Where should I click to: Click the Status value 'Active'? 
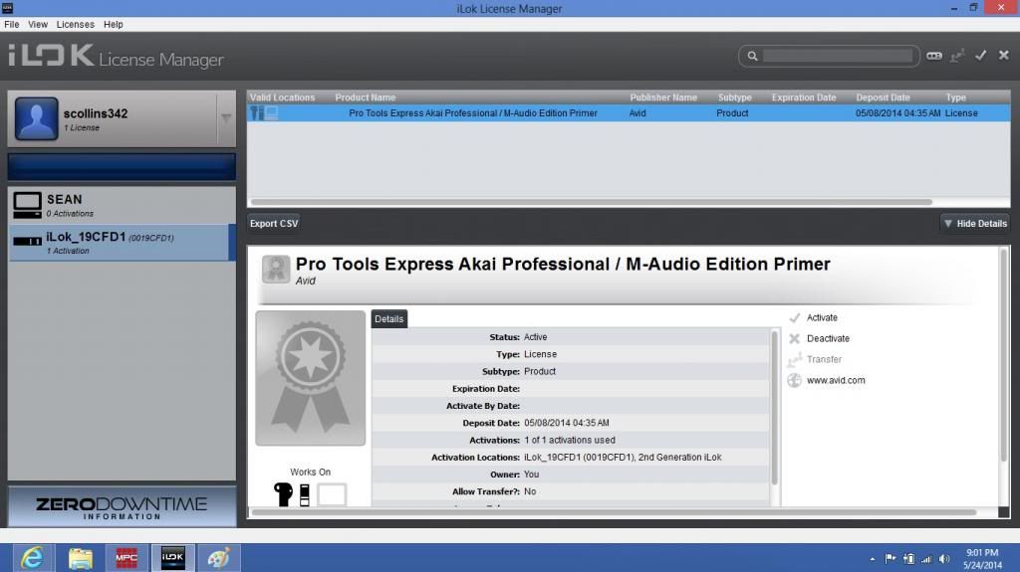coord(535,337)
